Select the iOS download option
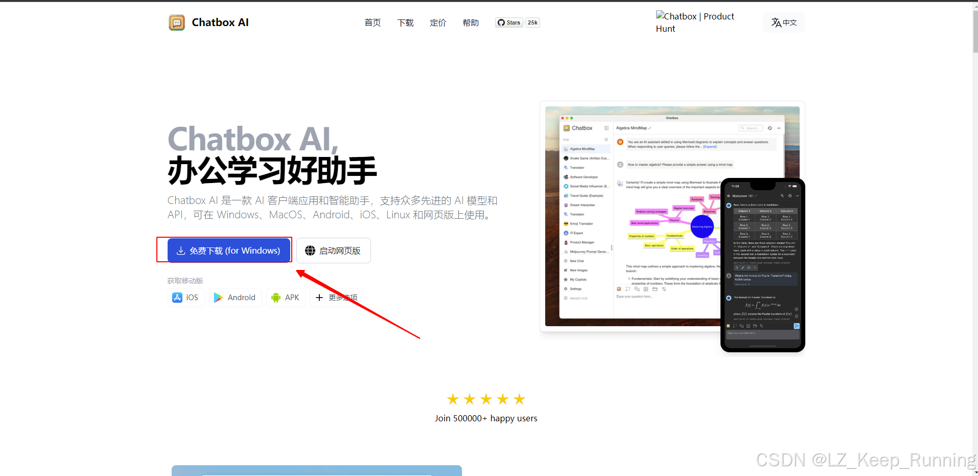978x476 pixels. coord(186,298)
